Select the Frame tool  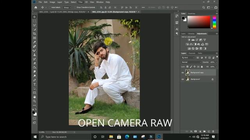pos(34,38)
